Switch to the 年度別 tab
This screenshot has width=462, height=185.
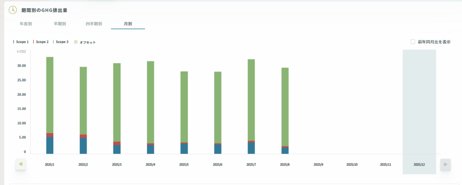click(26, 23)
